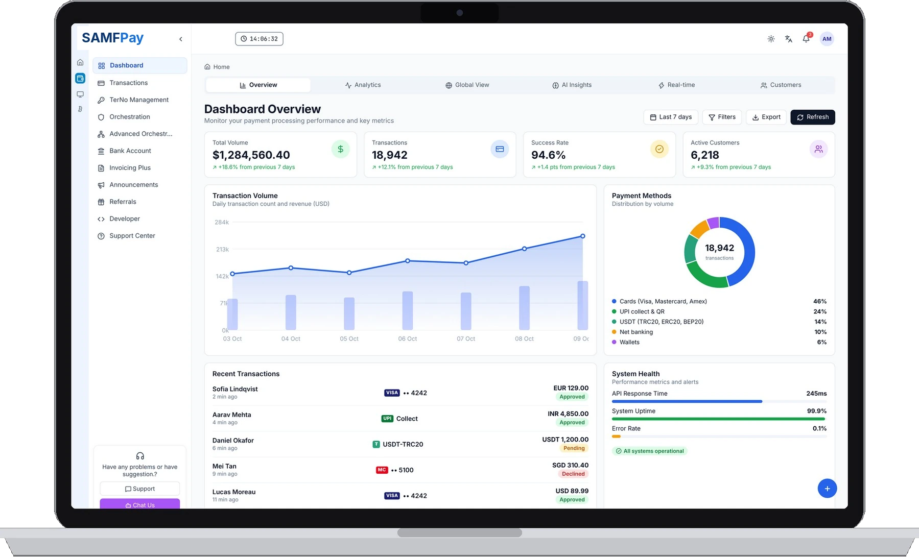This screenshot has height=559, width=919.
Task: Click the System Uptime progress bar
Action: coord(719,419)
